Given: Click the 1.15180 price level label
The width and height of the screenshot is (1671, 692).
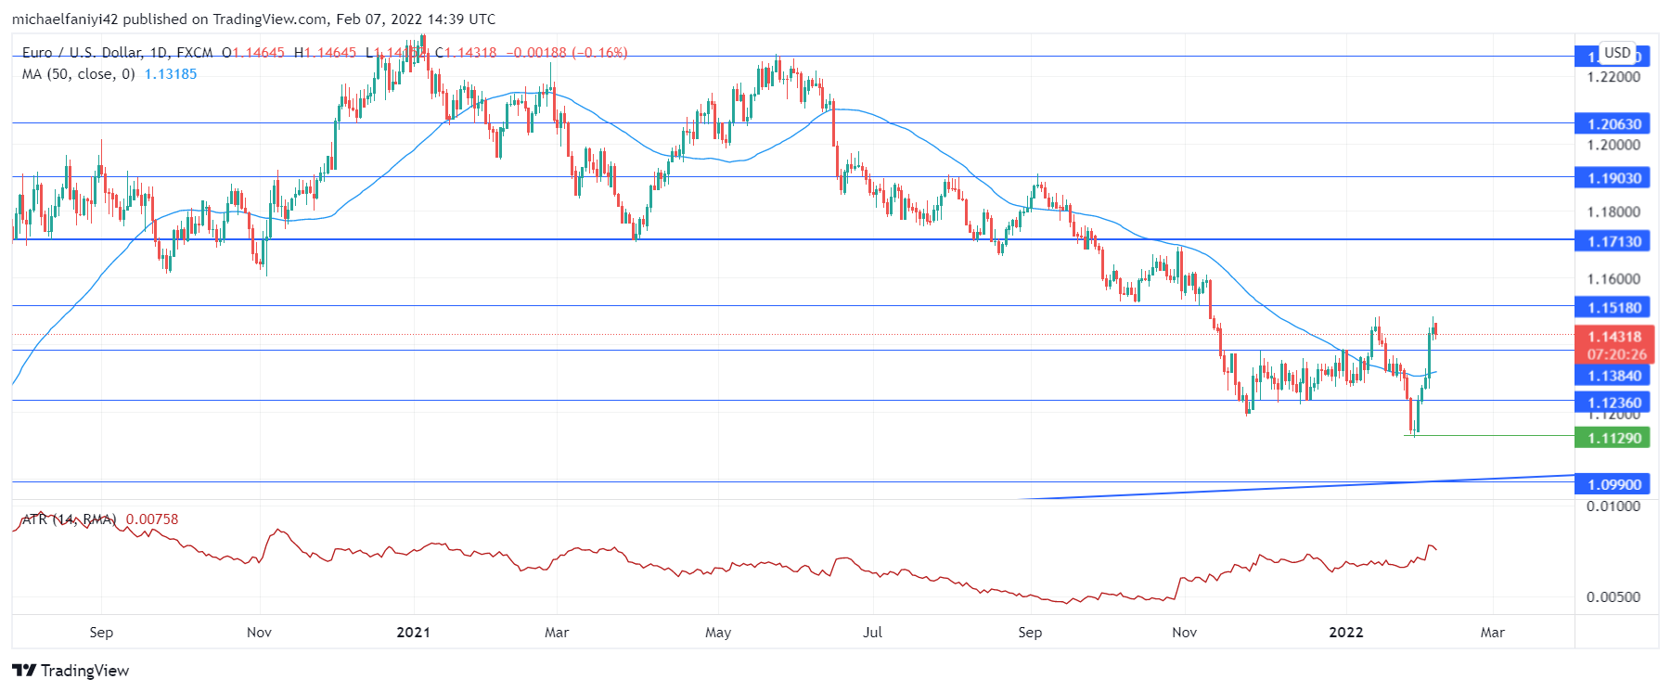Looking at the screenshot, I should (x=1613, y=307).
